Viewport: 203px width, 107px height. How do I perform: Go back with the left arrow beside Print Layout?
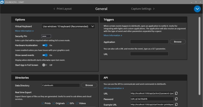click(54, 9)
